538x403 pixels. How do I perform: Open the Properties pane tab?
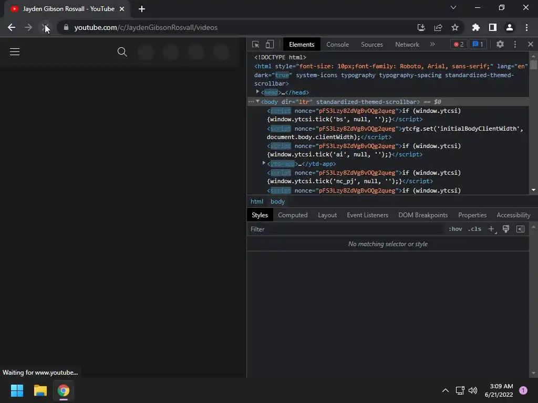click(x=472, y=215)
